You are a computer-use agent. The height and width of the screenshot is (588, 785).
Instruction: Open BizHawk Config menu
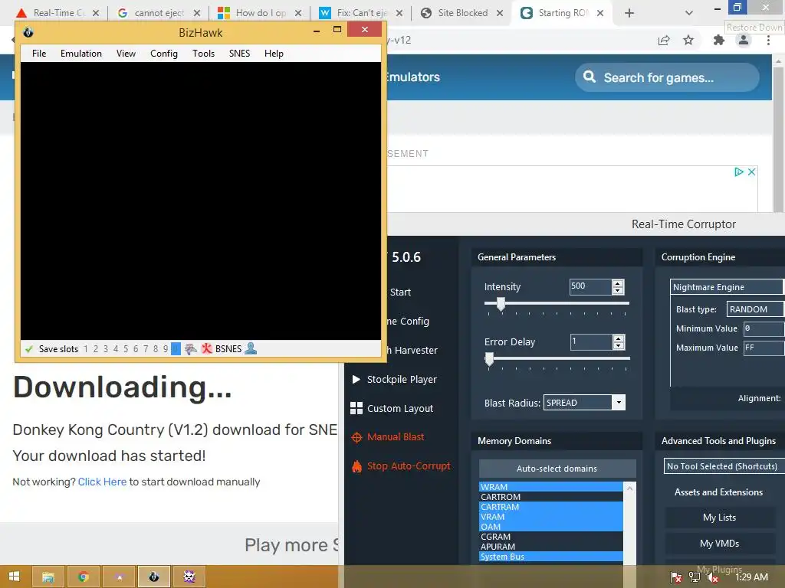click(164, 54)
